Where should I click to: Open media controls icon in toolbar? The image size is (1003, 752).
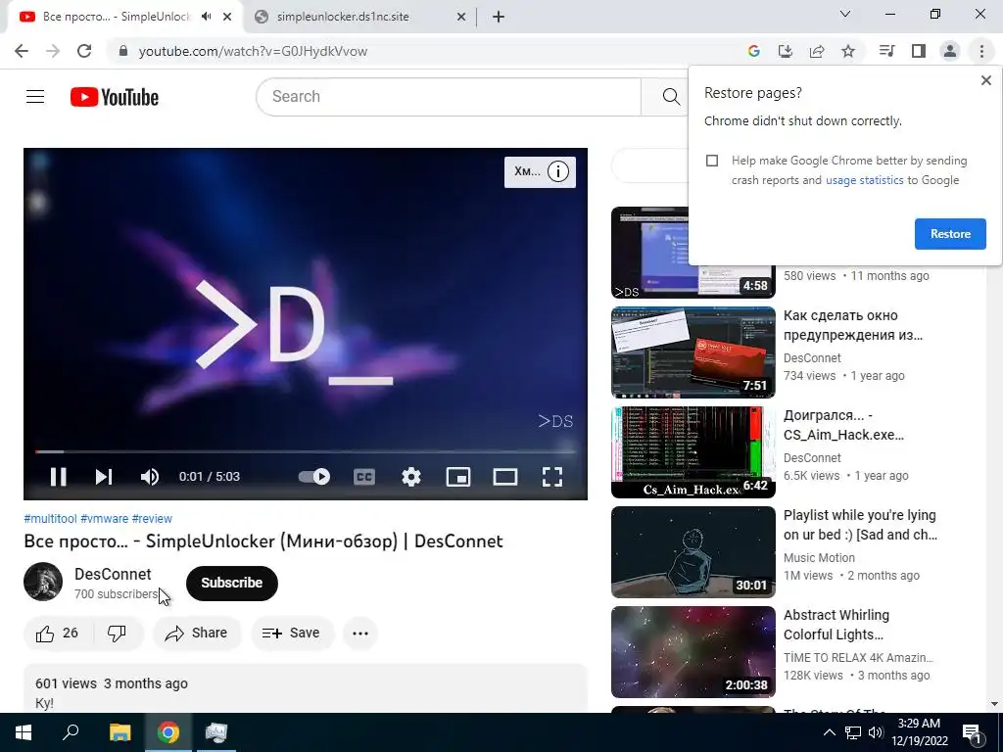click(887, 51)
